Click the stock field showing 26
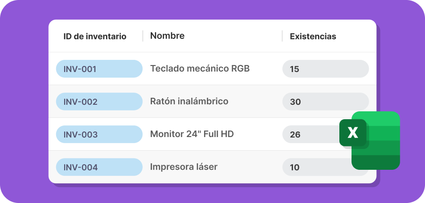This screenshot has width=425, height=203. (x=311, y=134)
